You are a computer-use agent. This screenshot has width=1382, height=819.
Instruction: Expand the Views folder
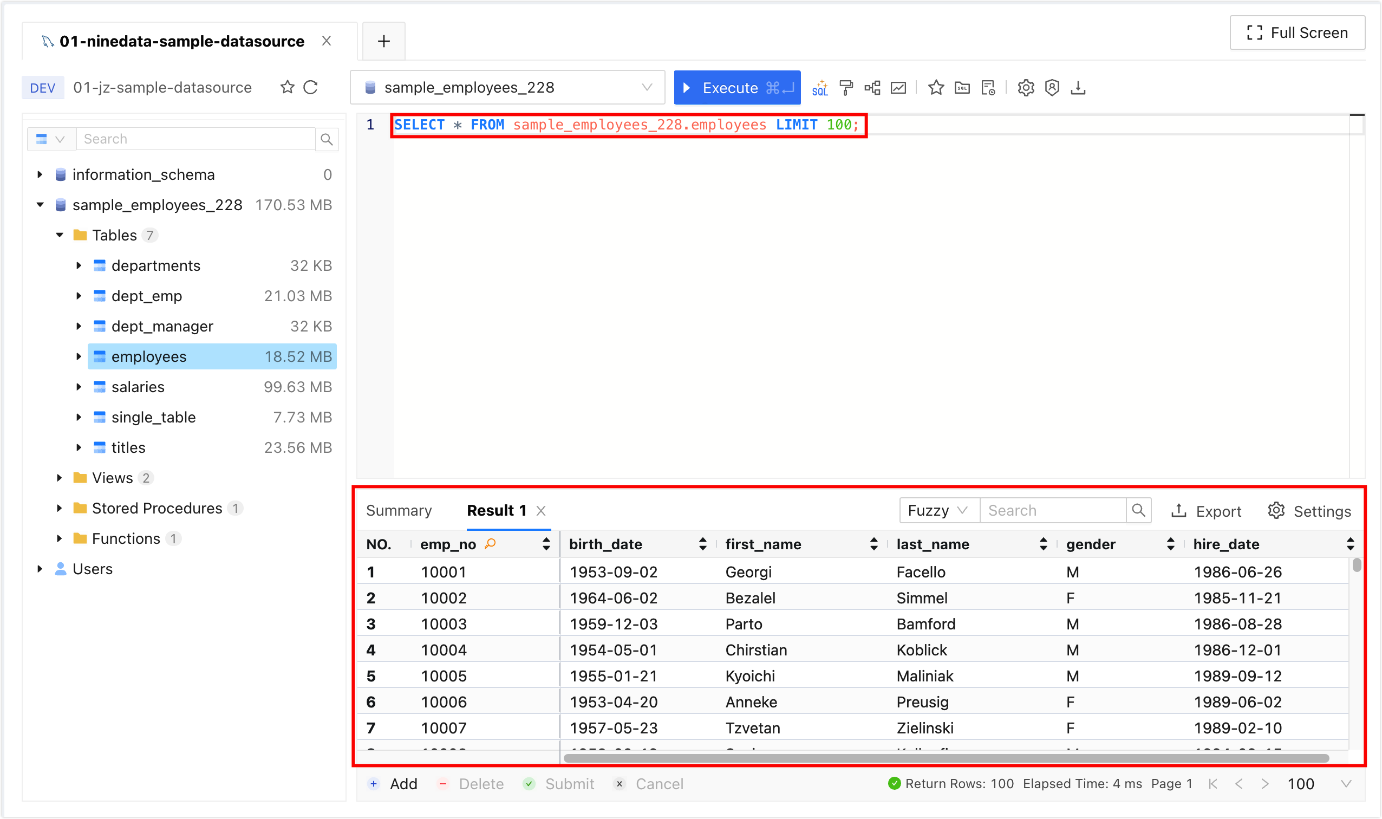(60, 478)
